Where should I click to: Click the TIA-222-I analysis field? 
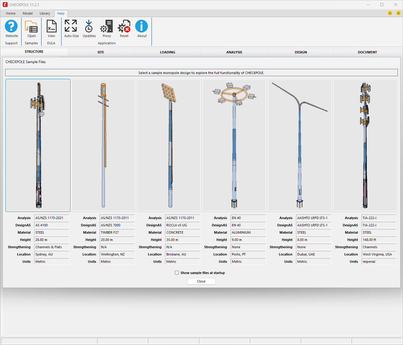(379, 218)
